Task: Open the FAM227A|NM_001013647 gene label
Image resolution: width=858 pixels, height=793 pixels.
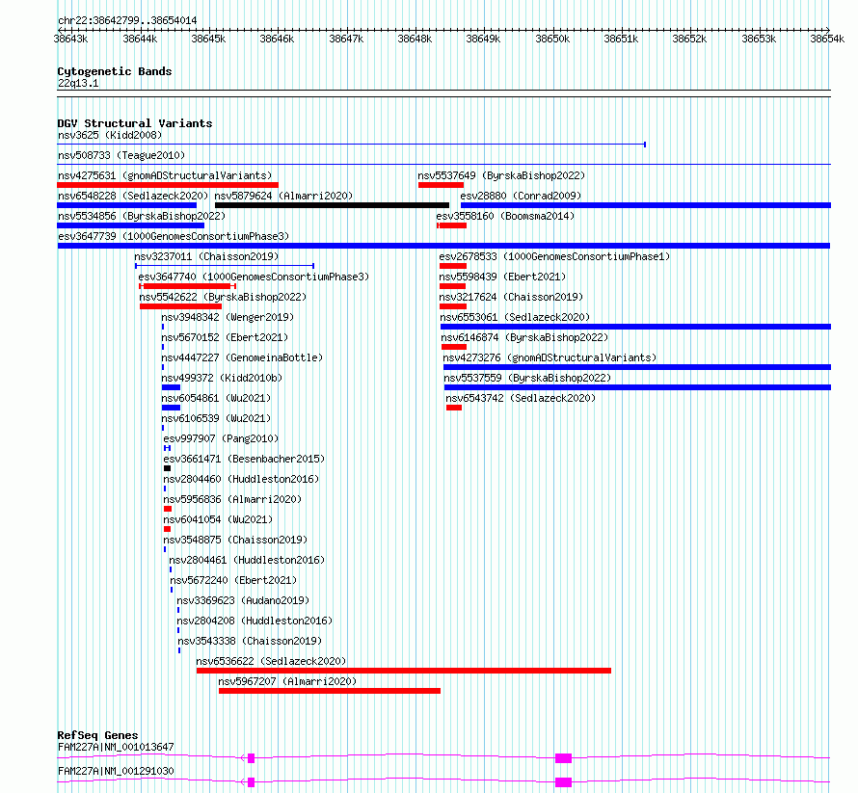Action: [116, 747]
